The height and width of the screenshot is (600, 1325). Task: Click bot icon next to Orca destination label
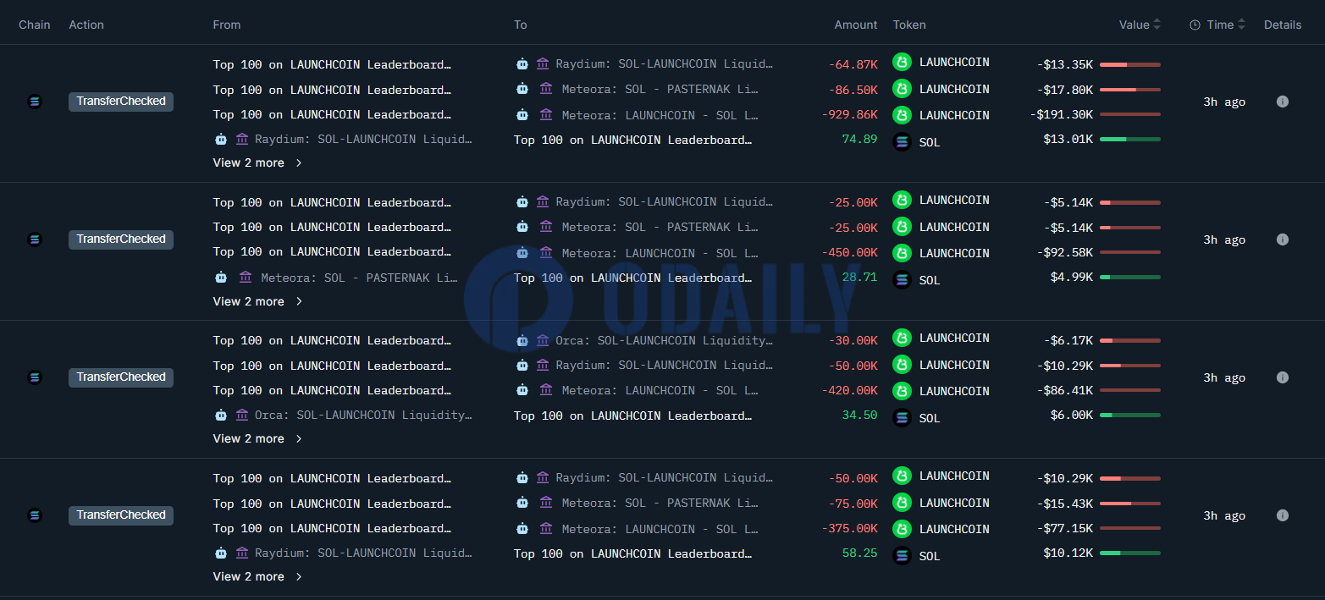[x=522, y=340]
